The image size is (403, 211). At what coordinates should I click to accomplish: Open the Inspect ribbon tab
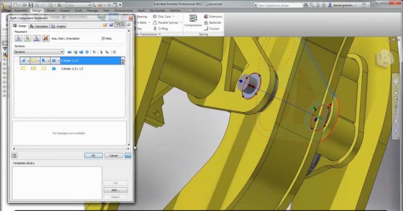pyautogui.click(x=65, y=10)
